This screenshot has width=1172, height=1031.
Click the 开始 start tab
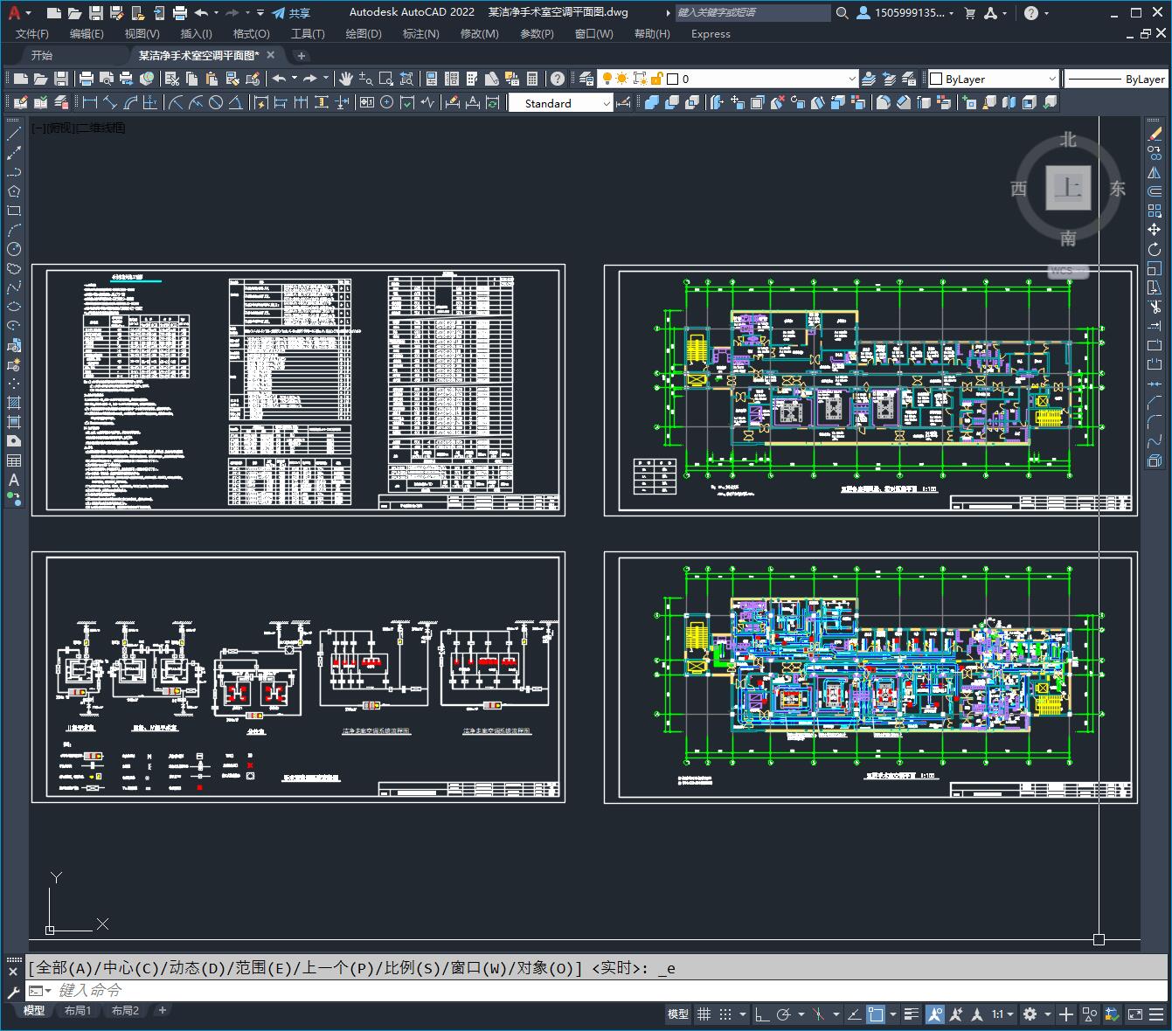pos(42,55)
